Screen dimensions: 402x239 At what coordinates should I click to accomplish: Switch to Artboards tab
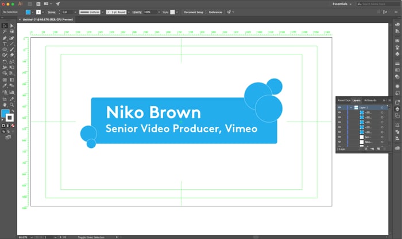tap(370, 100)
